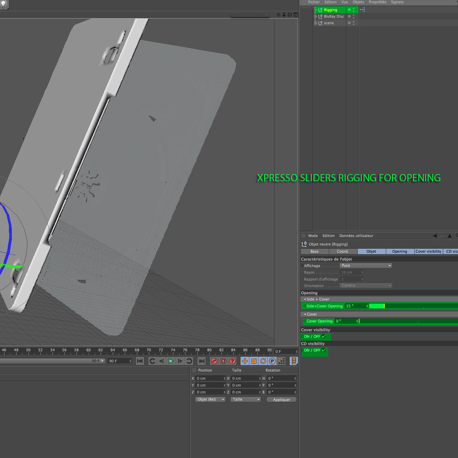The width and height of the screenshot is (458, 458).
Task: Open the Données utilisateur menu
Action: click(x=356, y=236)
